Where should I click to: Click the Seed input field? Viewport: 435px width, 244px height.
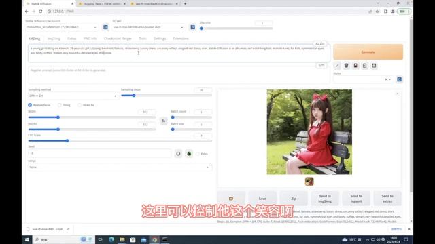click(99, 153)
